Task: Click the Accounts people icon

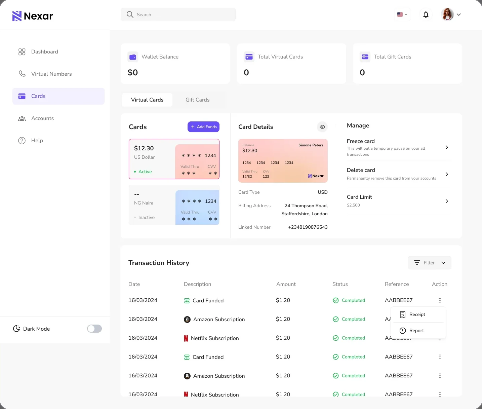Action: pos(22,118)
